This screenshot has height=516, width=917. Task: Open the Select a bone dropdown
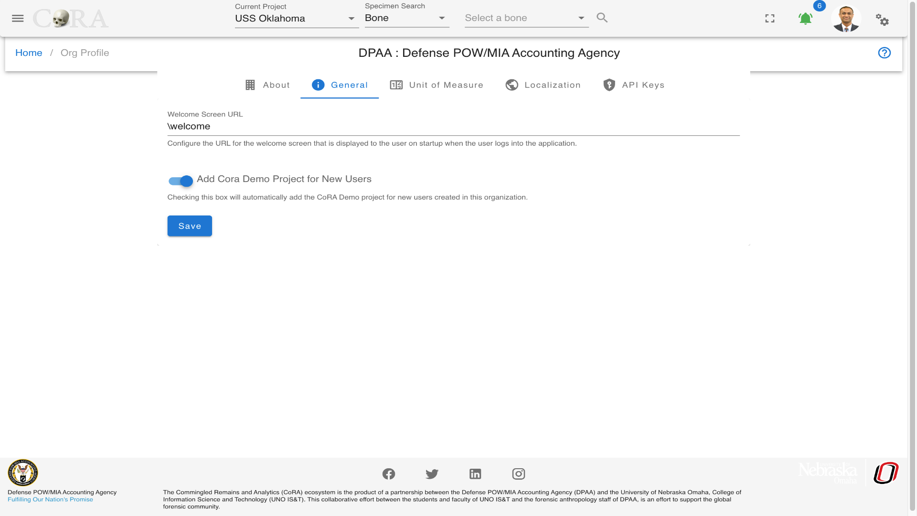(526, 18)
